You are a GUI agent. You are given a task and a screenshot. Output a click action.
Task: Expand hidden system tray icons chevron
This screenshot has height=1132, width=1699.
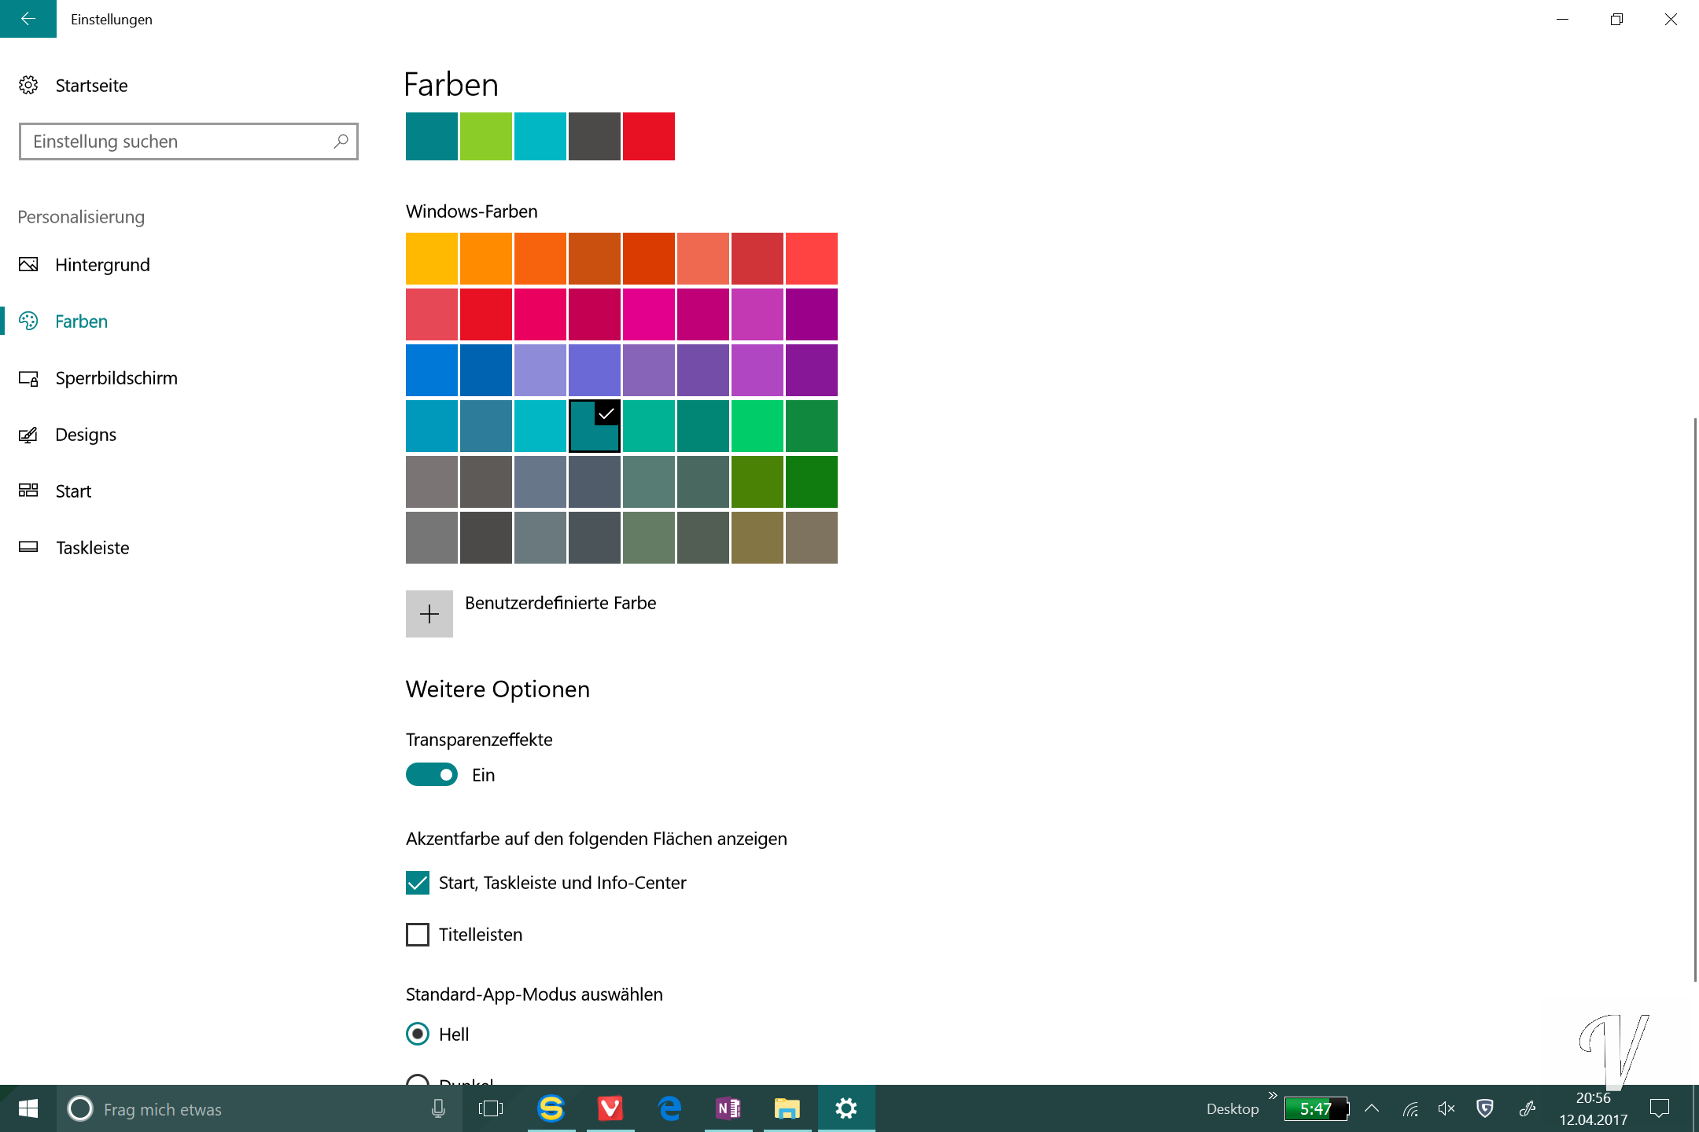pyautogui.click(x=1372, y=1108)
